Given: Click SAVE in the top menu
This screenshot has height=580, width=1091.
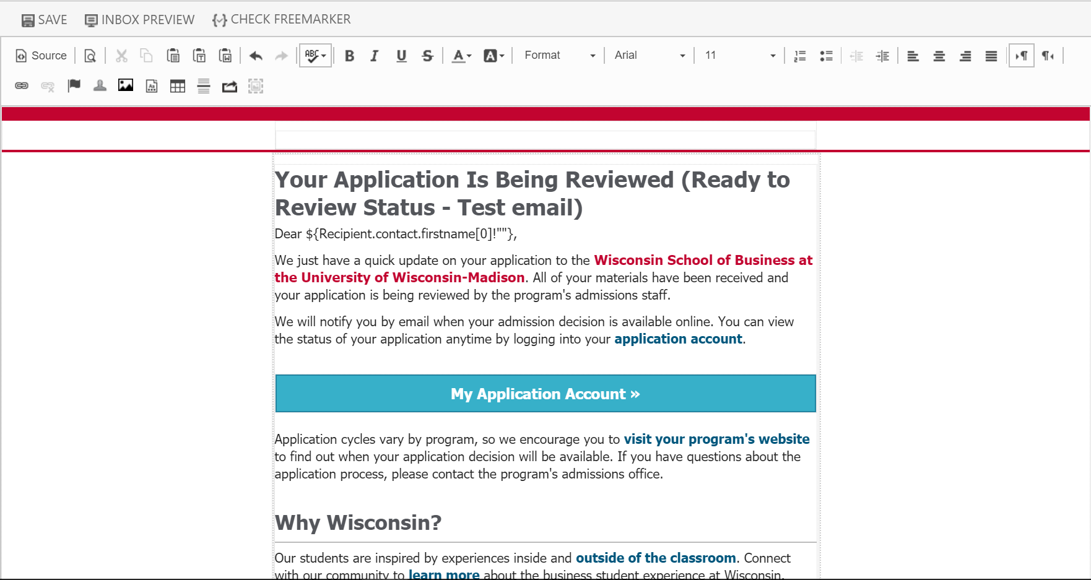Looking at the screenshot, I should click(x=45, y=20).
